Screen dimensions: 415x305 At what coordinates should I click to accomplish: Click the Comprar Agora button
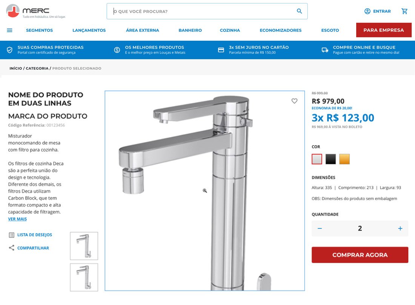click(x=360, y=255)
